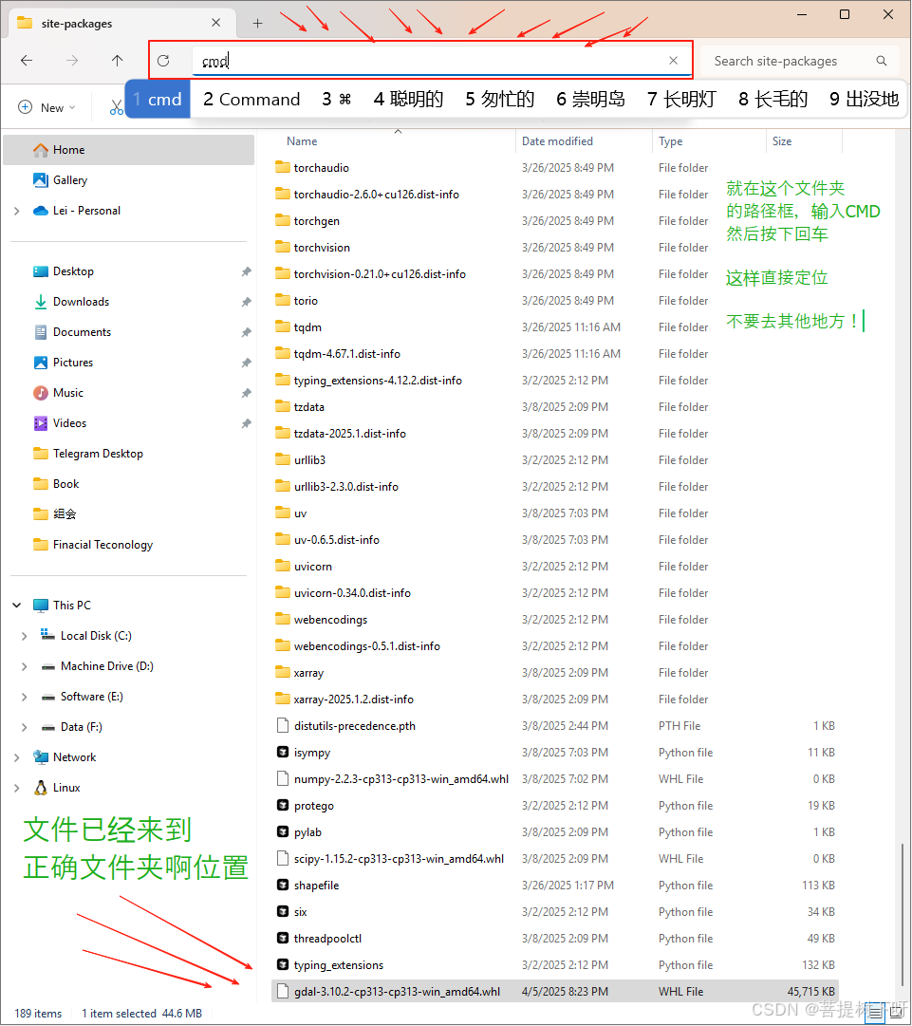Select the torchgen folder icon
Image resolution: width=912 pixels, height=1026 pixels.
click(x=283, y=220)
